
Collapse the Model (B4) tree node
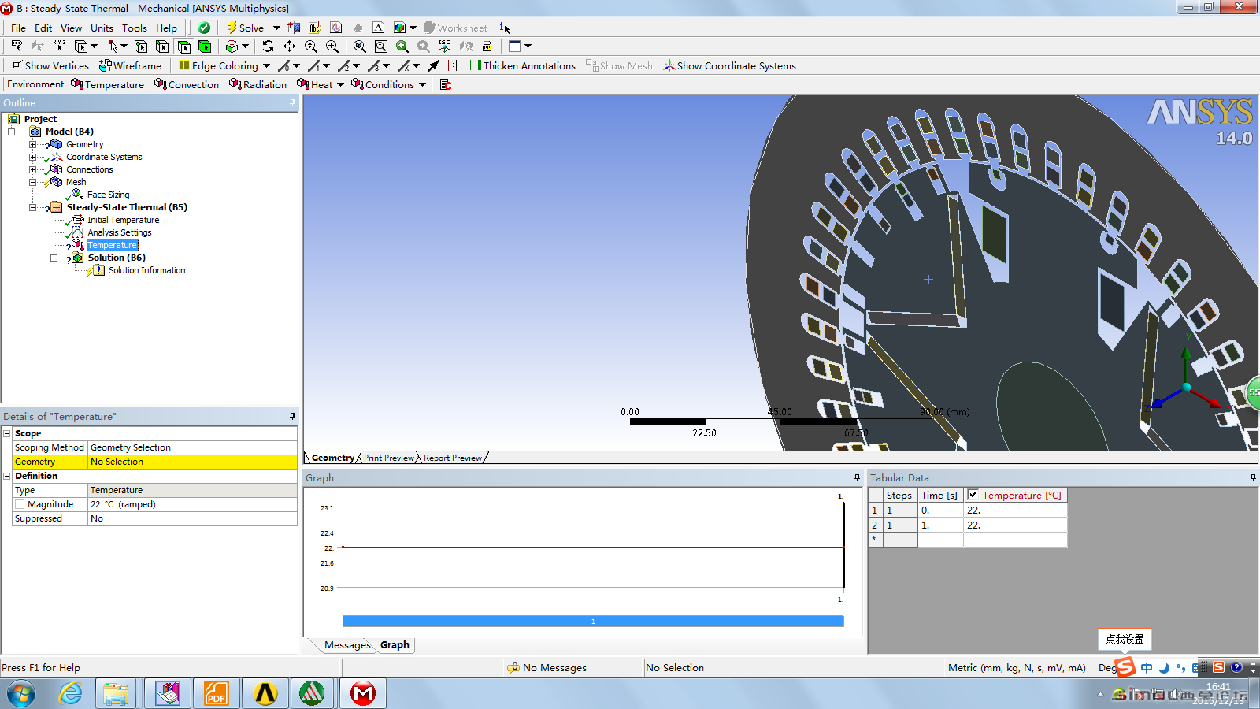tap(12, 132)
